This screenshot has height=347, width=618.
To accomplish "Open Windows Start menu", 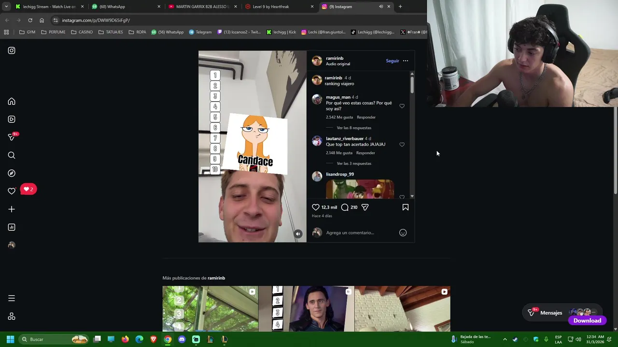I will [x=10, y=339].
